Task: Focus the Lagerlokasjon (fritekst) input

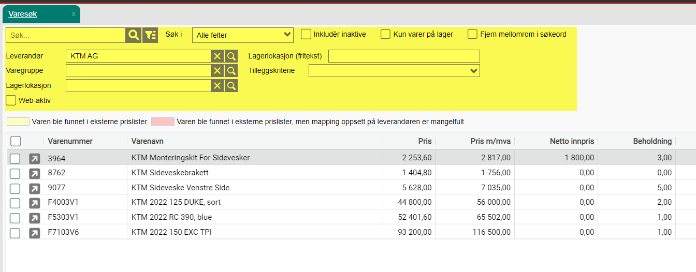Action: point(404,56)
